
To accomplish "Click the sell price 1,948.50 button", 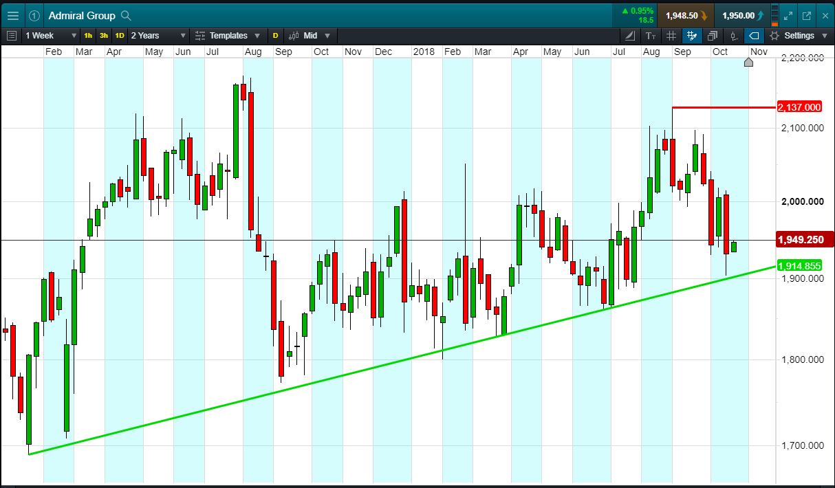I will tap(685, 15).
